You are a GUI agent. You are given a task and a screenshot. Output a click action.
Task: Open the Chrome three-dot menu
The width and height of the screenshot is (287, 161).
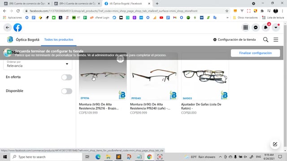[283, 11]
